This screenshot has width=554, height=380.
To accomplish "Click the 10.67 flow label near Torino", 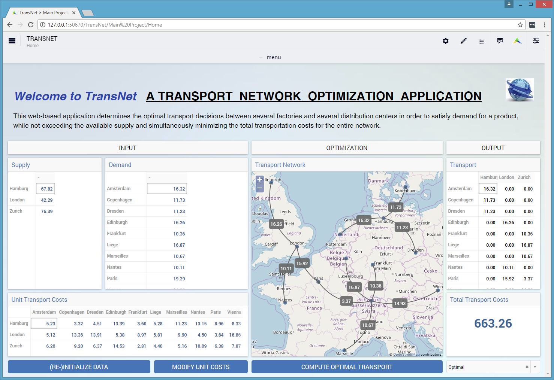I will [x=368, y=325].
